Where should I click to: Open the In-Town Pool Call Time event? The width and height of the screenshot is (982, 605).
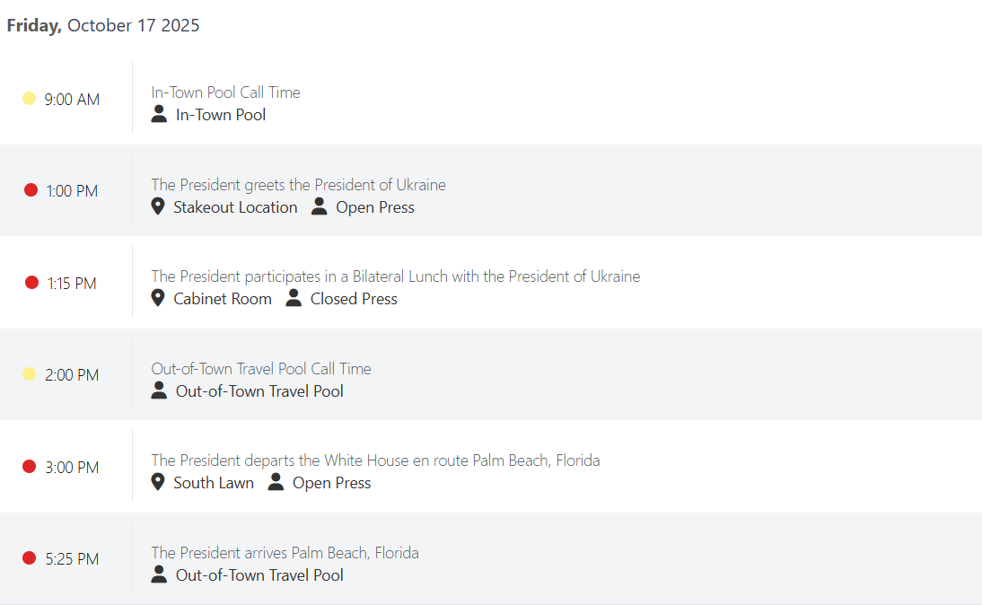(x=225, y=92)
